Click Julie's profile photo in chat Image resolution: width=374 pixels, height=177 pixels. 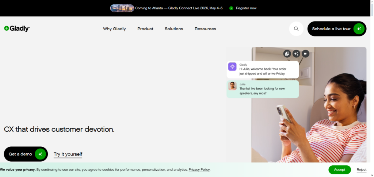click(232, 86)
